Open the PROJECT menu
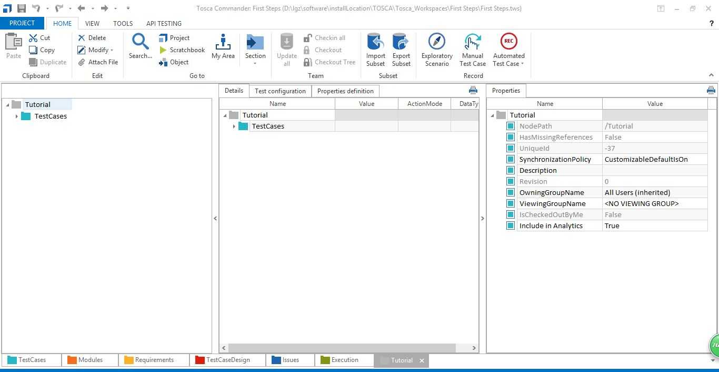Image resolution: width=719 pixels, height=372 pixels. tap(22, 23)
